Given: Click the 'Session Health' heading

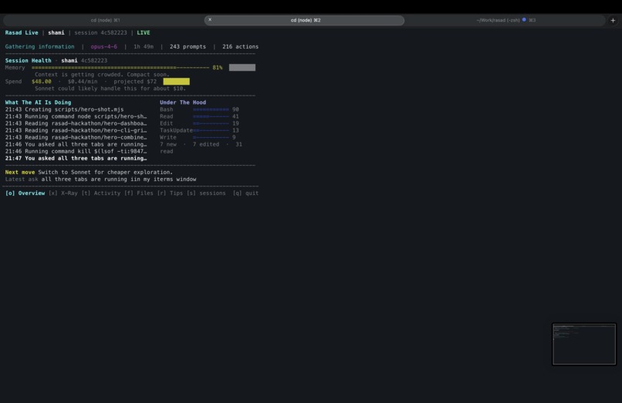Looking at the screenshot, I should pyautogui.click(x=28, y=61).
